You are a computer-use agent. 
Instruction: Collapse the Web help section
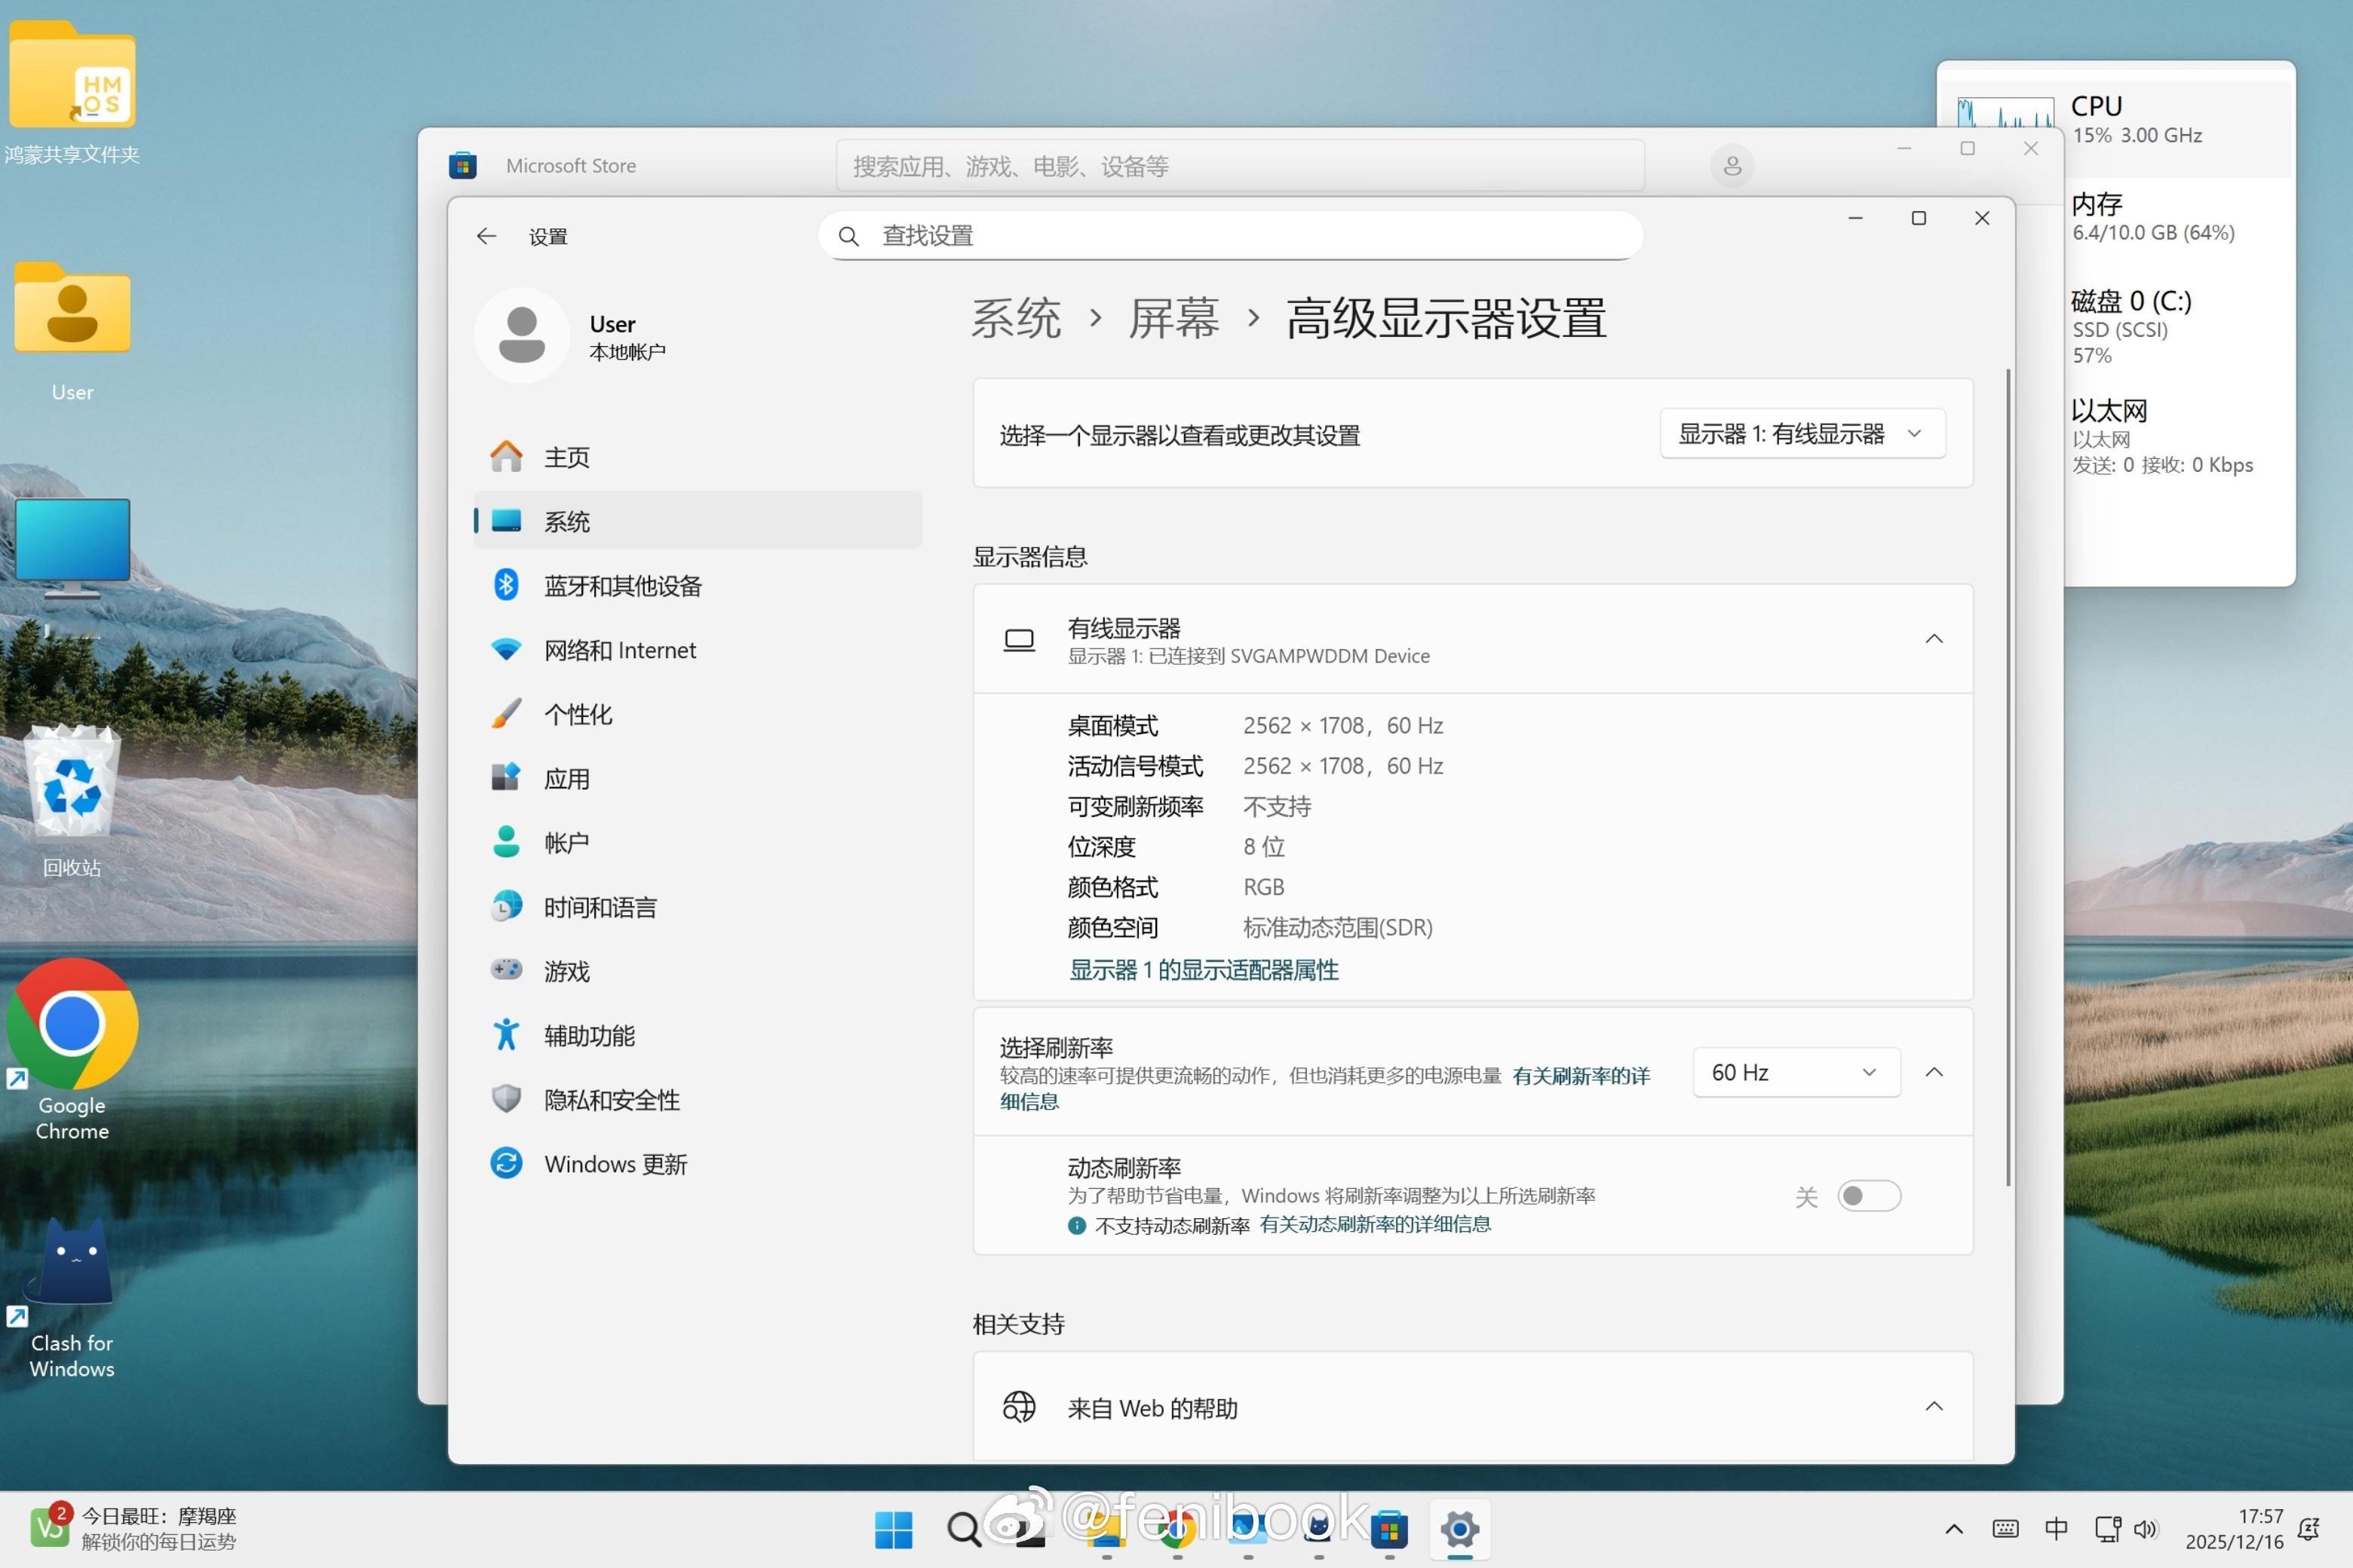click(x=1934, y=1407)
